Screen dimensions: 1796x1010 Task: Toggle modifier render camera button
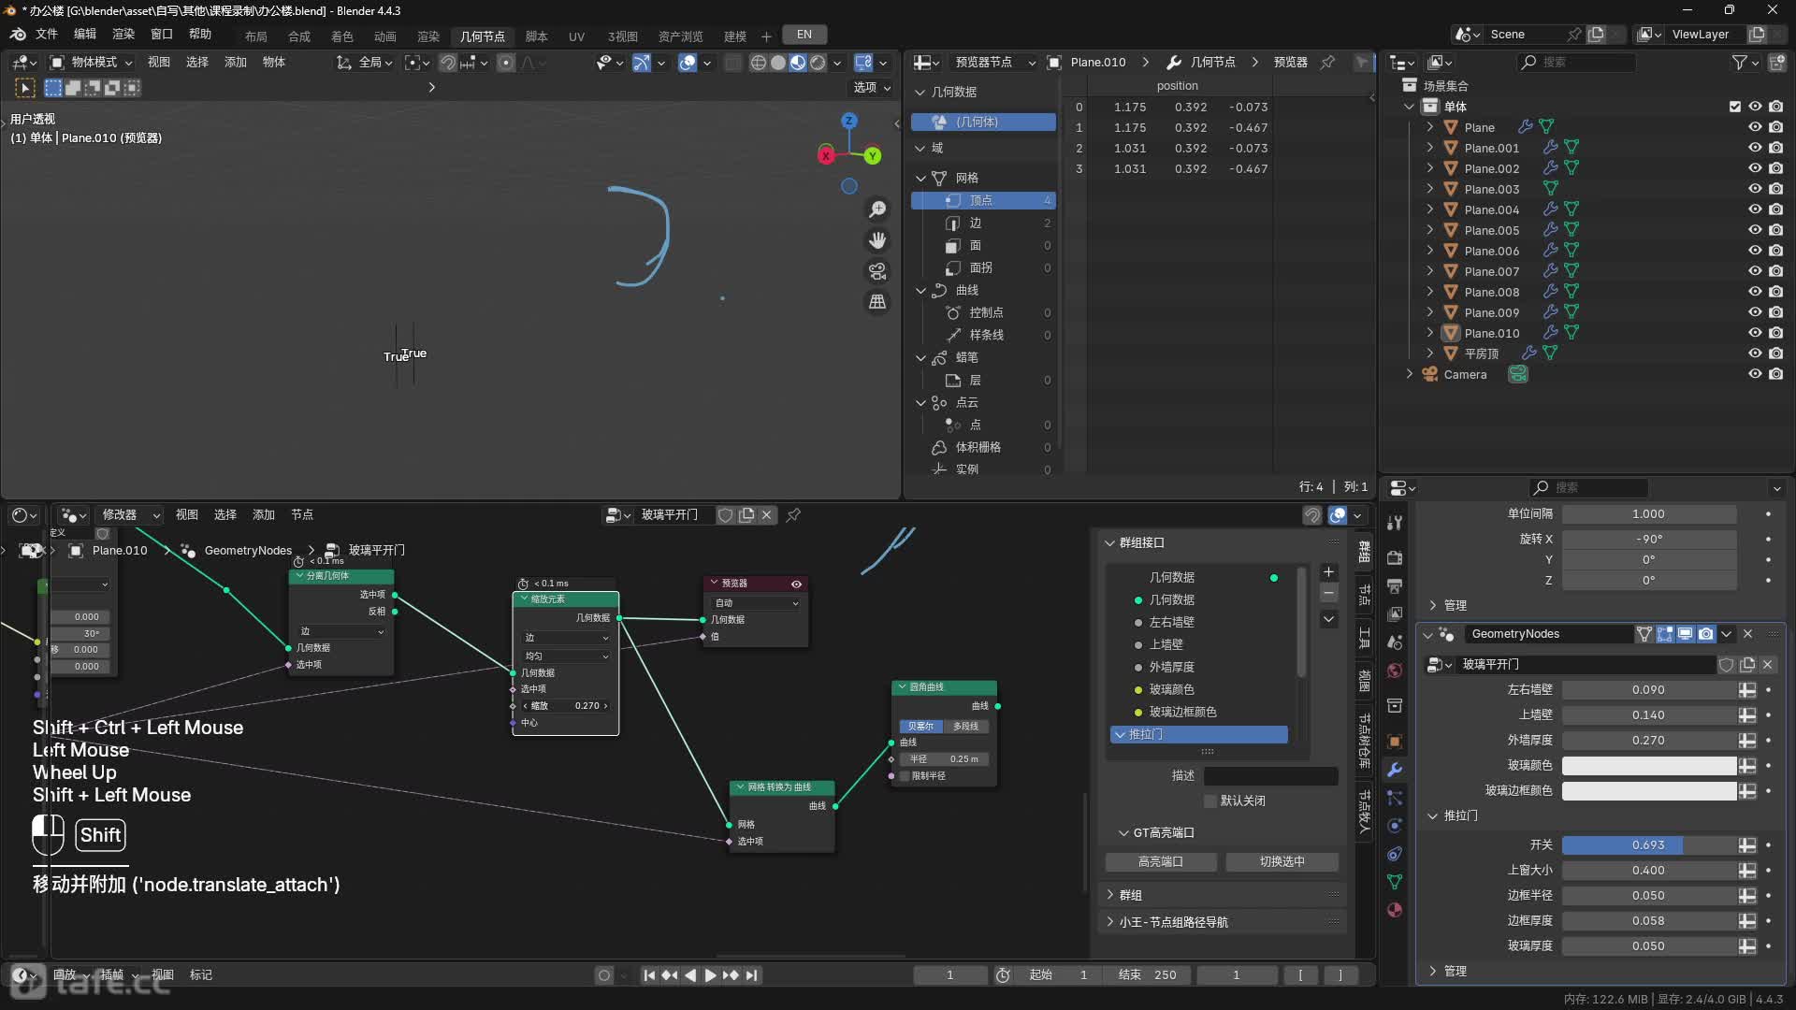pos(1706,634)
